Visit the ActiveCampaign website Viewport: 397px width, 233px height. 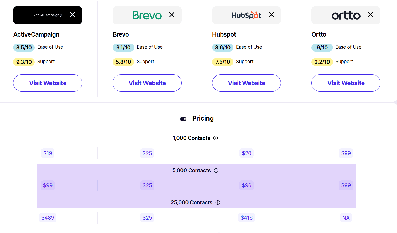pyautogui.click(x=48, y=83)
